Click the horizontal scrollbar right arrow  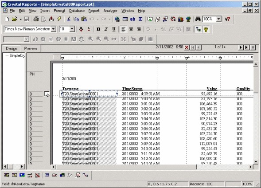point(251,167)
